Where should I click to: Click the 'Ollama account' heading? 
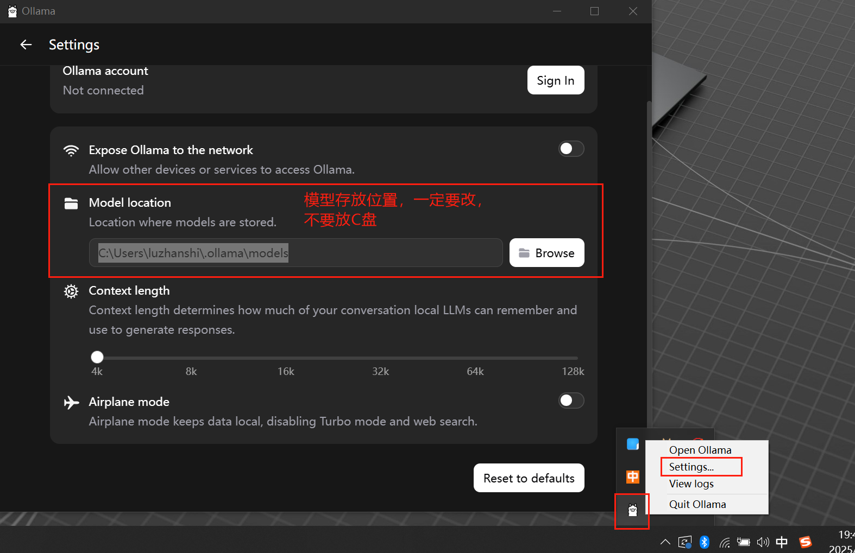[x=105, y=71]
